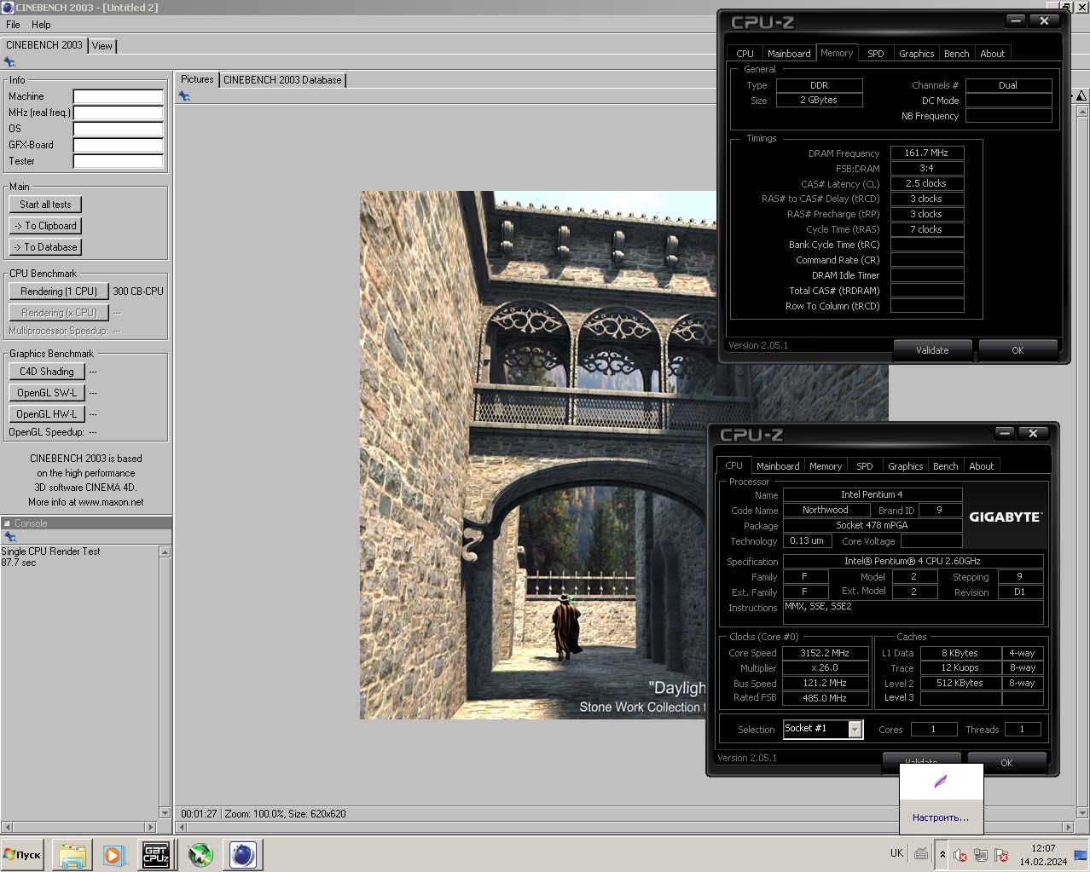The image size is (1090, 872).
Task: Open Bench tab in lower CPU-Z window
Action: (945, 466)
